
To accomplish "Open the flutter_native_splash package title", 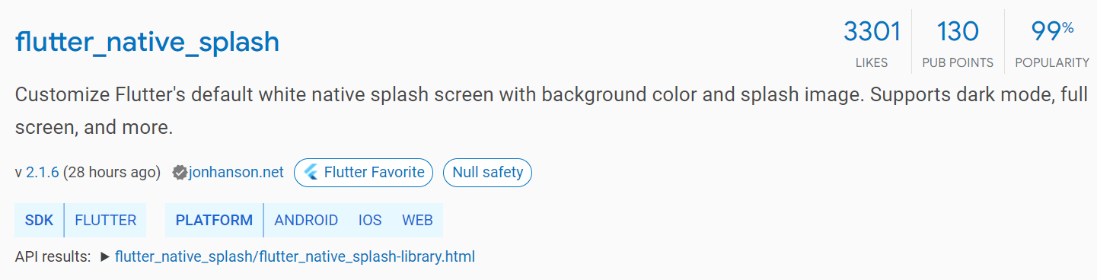I will [x=147, y=43].
